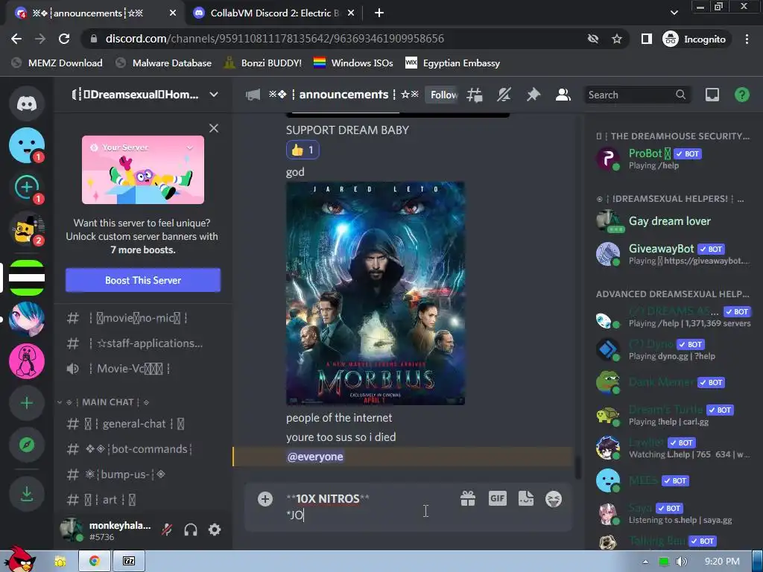763x572 pixels.
Task: Open the Threads icon in channel header
Action: [475, 95]
